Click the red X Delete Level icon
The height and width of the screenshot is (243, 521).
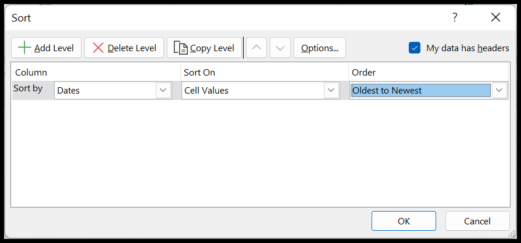tap(98, 48)
